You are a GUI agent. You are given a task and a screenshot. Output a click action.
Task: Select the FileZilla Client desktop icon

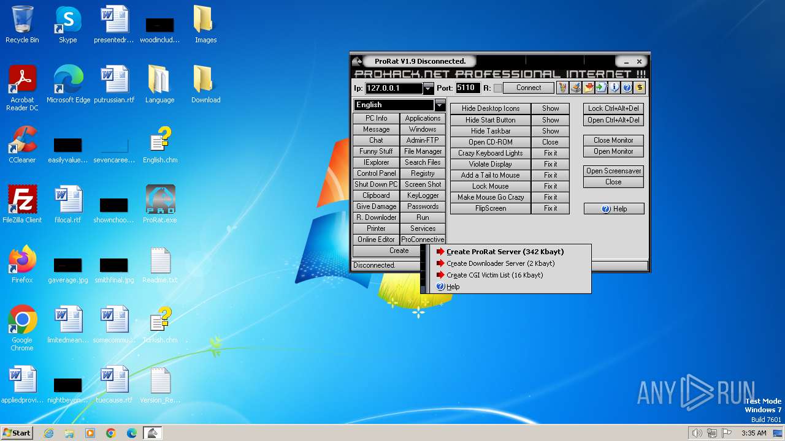pos(22,205)
